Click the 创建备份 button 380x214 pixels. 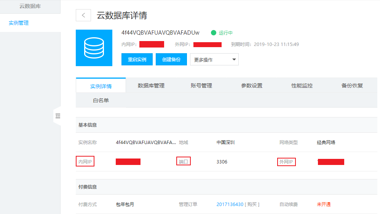[171, 60]
